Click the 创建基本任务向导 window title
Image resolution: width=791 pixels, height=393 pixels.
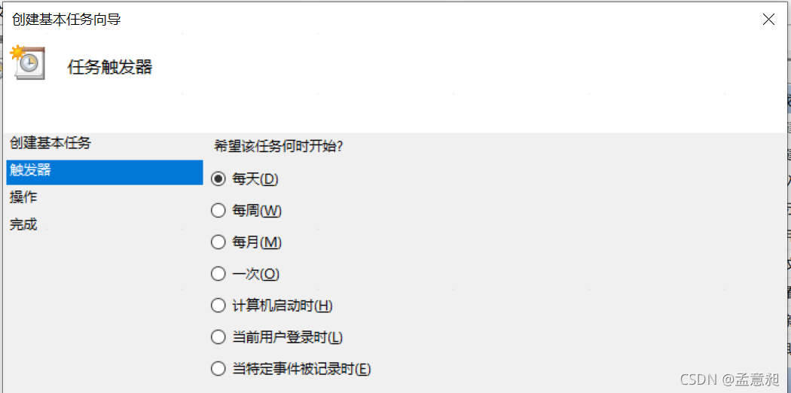pyautogui.click(x=66, y=20)
